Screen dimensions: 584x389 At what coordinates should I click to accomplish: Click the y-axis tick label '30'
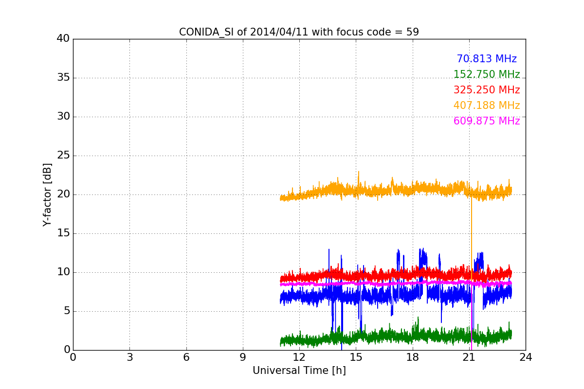63,116
